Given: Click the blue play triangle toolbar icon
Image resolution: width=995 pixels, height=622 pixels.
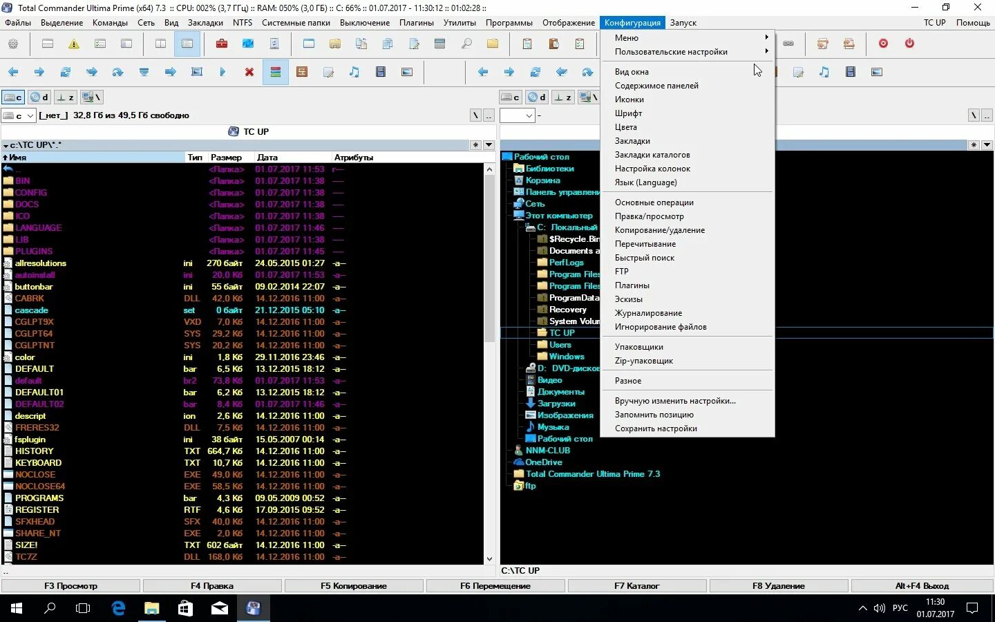Looking at the screenshot, I should coord(222,72).
